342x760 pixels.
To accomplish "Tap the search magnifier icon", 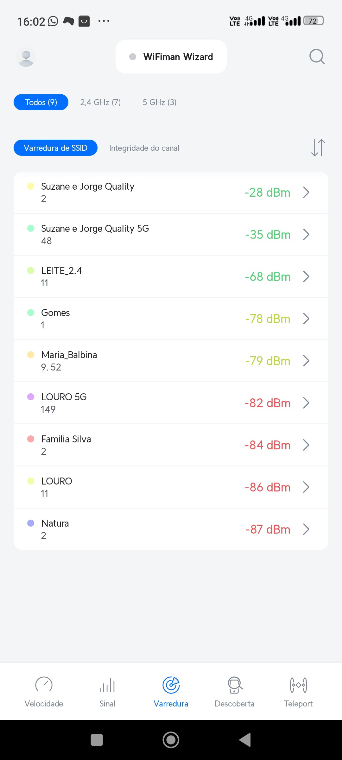I will tap(317, 57).
